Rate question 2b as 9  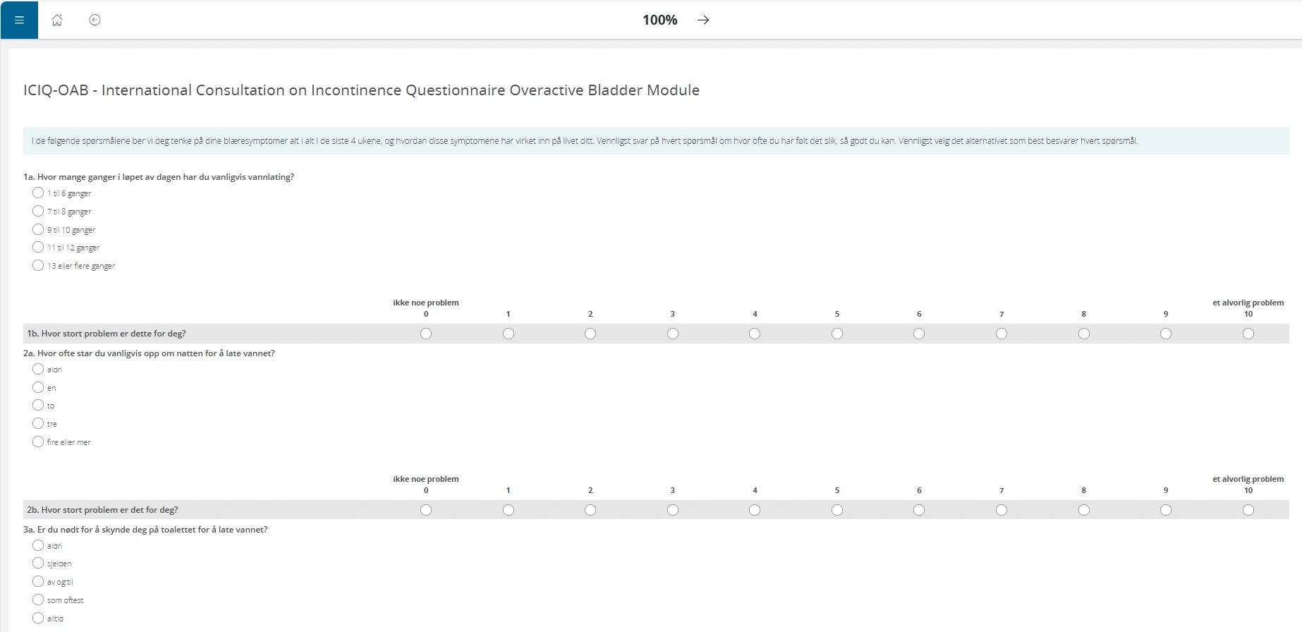(1166, 510)
